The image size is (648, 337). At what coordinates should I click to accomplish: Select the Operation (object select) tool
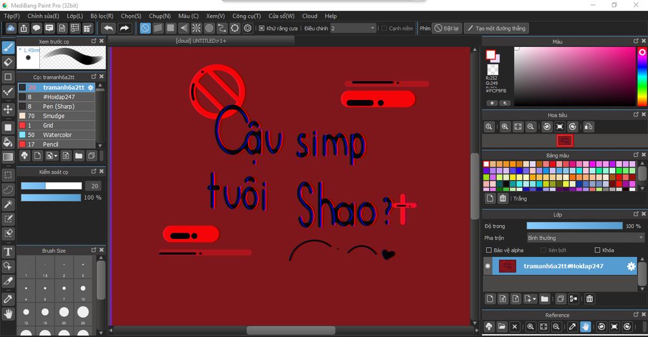point(8,266)
